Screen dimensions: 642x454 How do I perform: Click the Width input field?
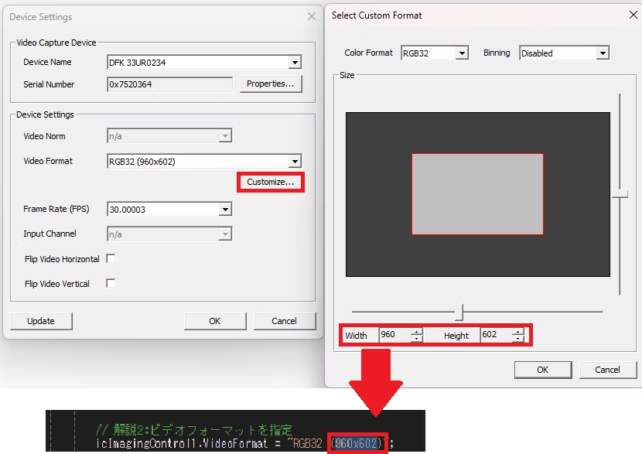pos(394,335)
